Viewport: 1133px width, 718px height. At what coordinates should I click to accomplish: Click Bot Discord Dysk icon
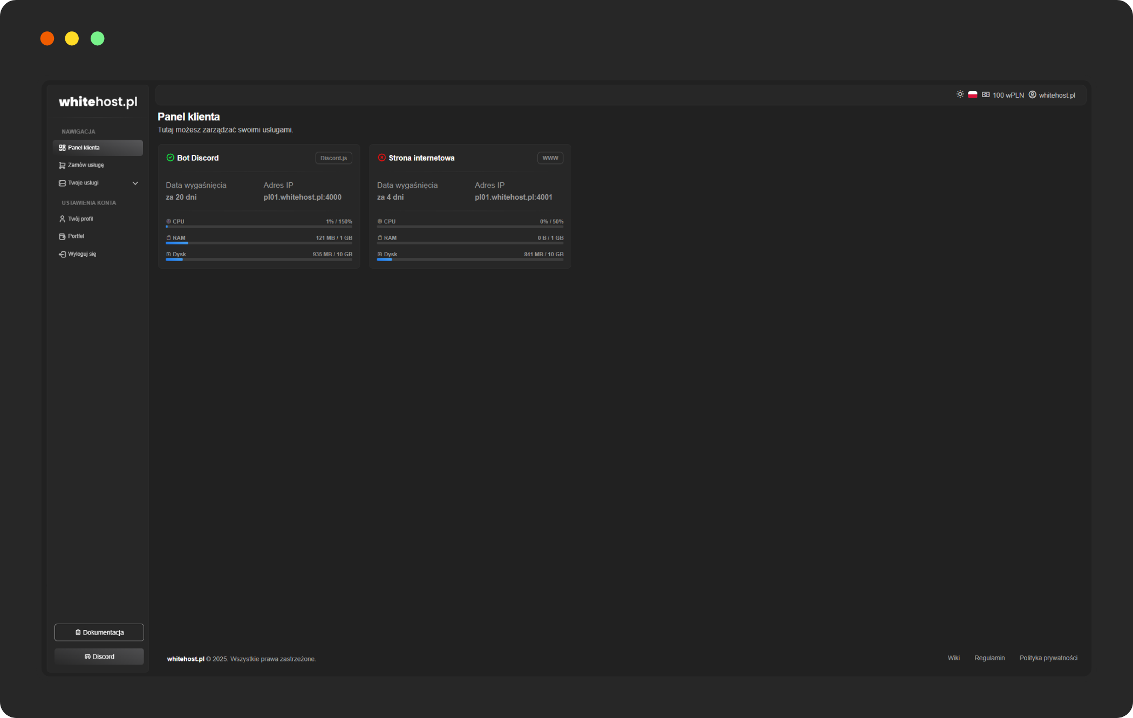168,254
